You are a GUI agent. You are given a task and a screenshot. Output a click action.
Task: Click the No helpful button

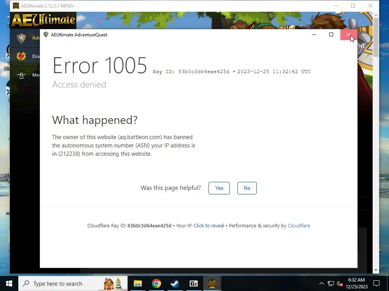pyautogui.click(x=247, y=188)
